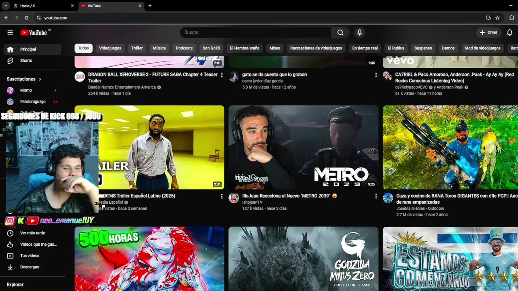This screenshot has width=518, height=291.
Task: Click the youtube.com address bar
Action: tap(259, 18)
